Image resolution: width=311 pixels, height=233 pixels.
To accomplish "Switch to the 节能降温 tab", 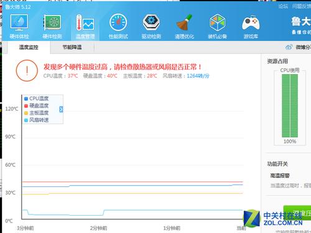I will tap(72, 47).
